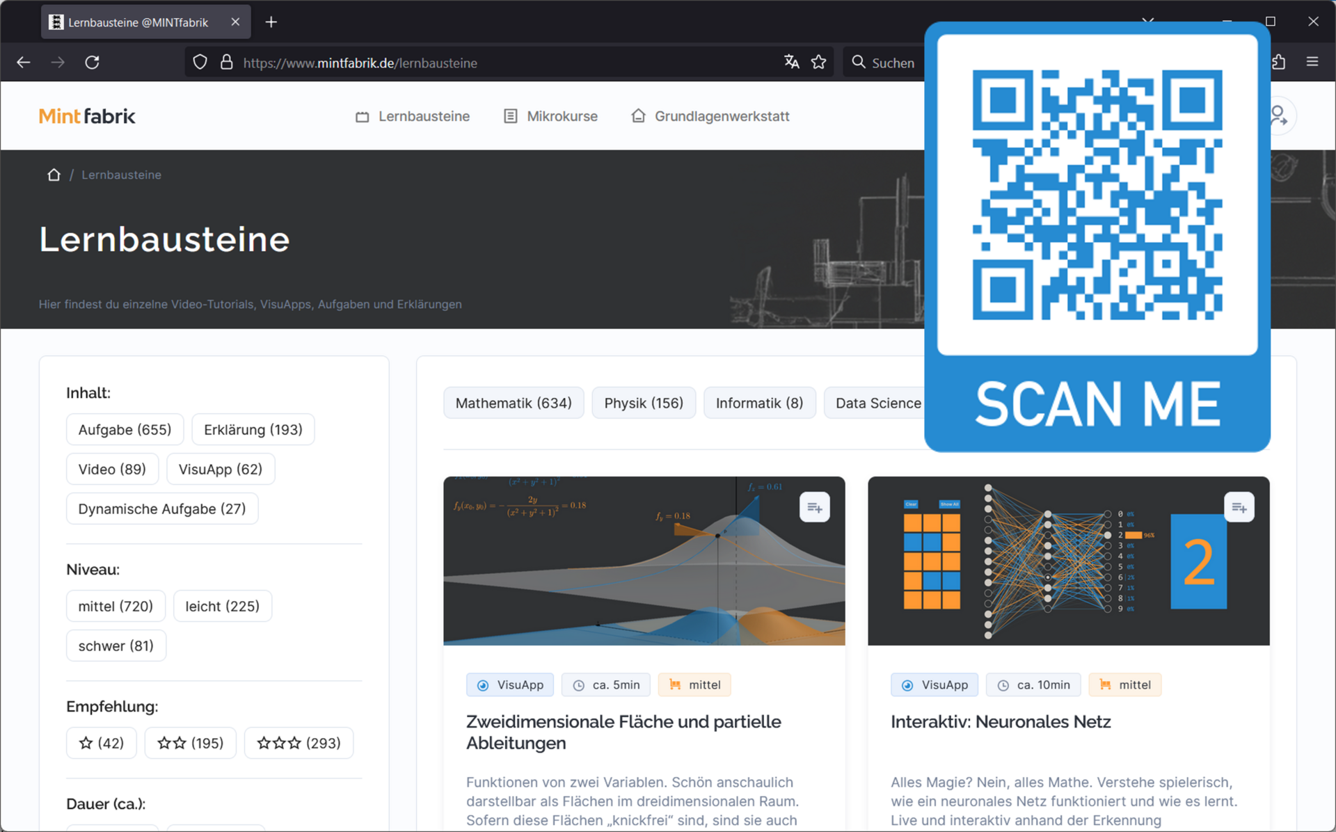Click mittel tag on Zweidimensionale Fläche card
The height and width of the screenshot is (832, 1336).
tap(694, 685)
